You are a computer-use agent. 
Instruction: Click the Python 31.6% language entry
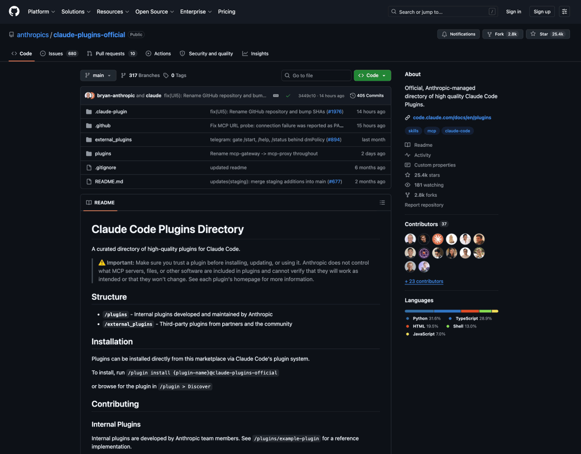(x=423, y=318)
